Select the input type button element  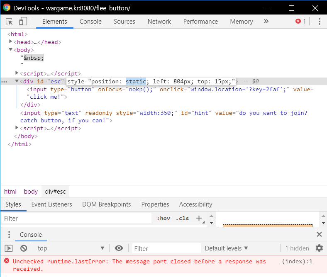pyautogui.click(x=170, y=93)
